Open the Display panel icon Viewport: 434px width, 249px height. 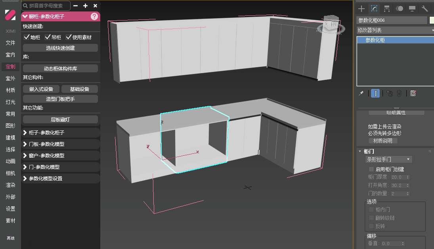point(412,9)
